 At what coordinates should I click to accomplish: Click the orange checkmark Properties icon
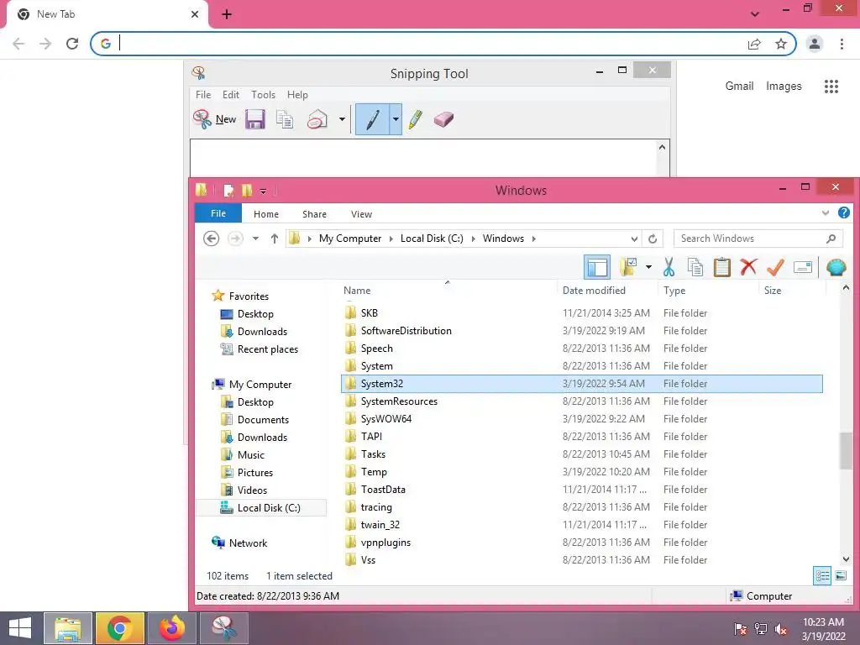click(x=775, y=267)
